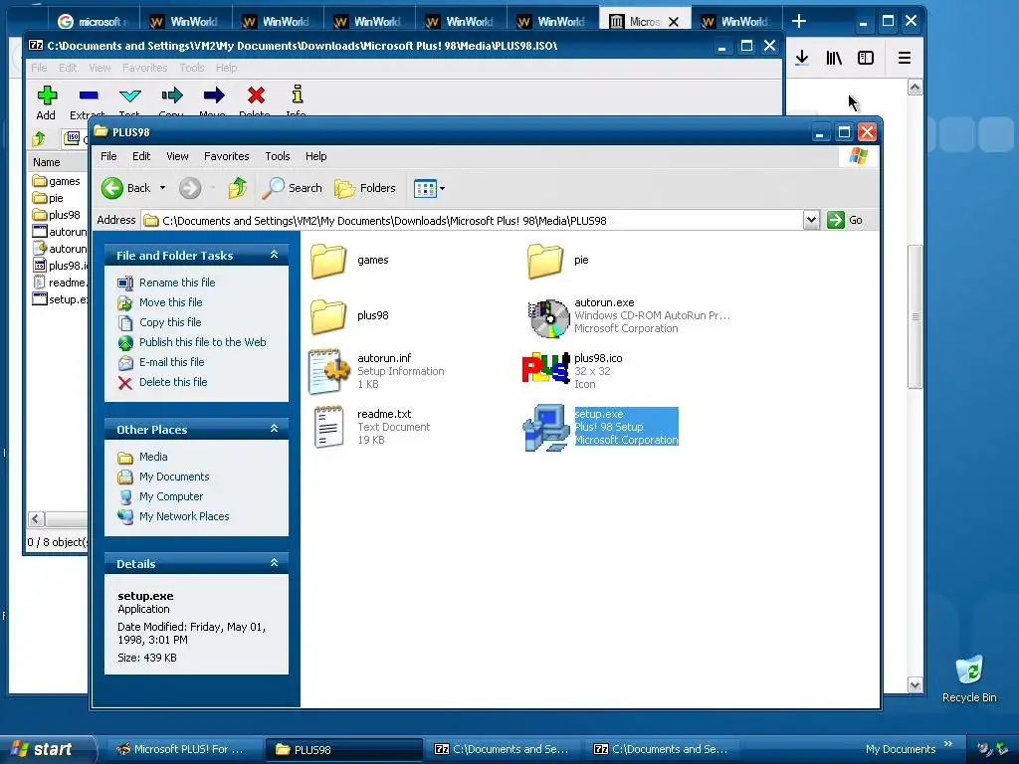Select plus98.ico icon file

click(546, 368)
